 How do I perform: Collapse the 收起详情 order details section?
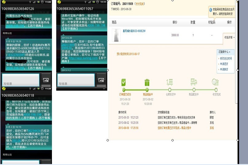click(x=230, y=37)
